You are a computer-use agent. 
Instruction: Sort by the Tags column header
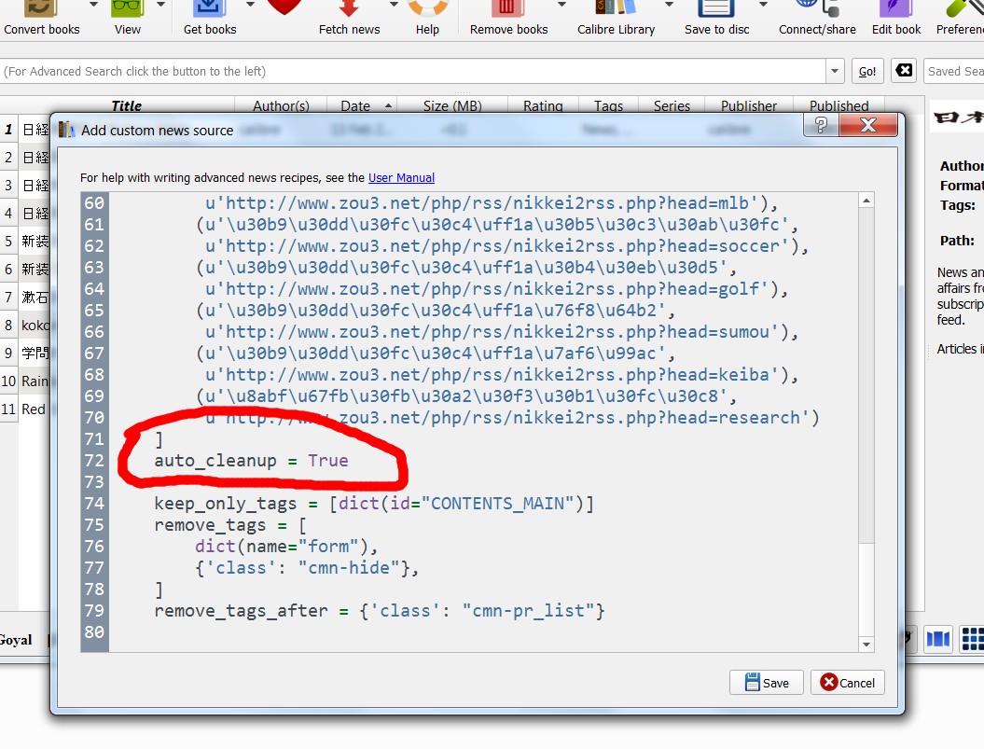coord(608,105)
